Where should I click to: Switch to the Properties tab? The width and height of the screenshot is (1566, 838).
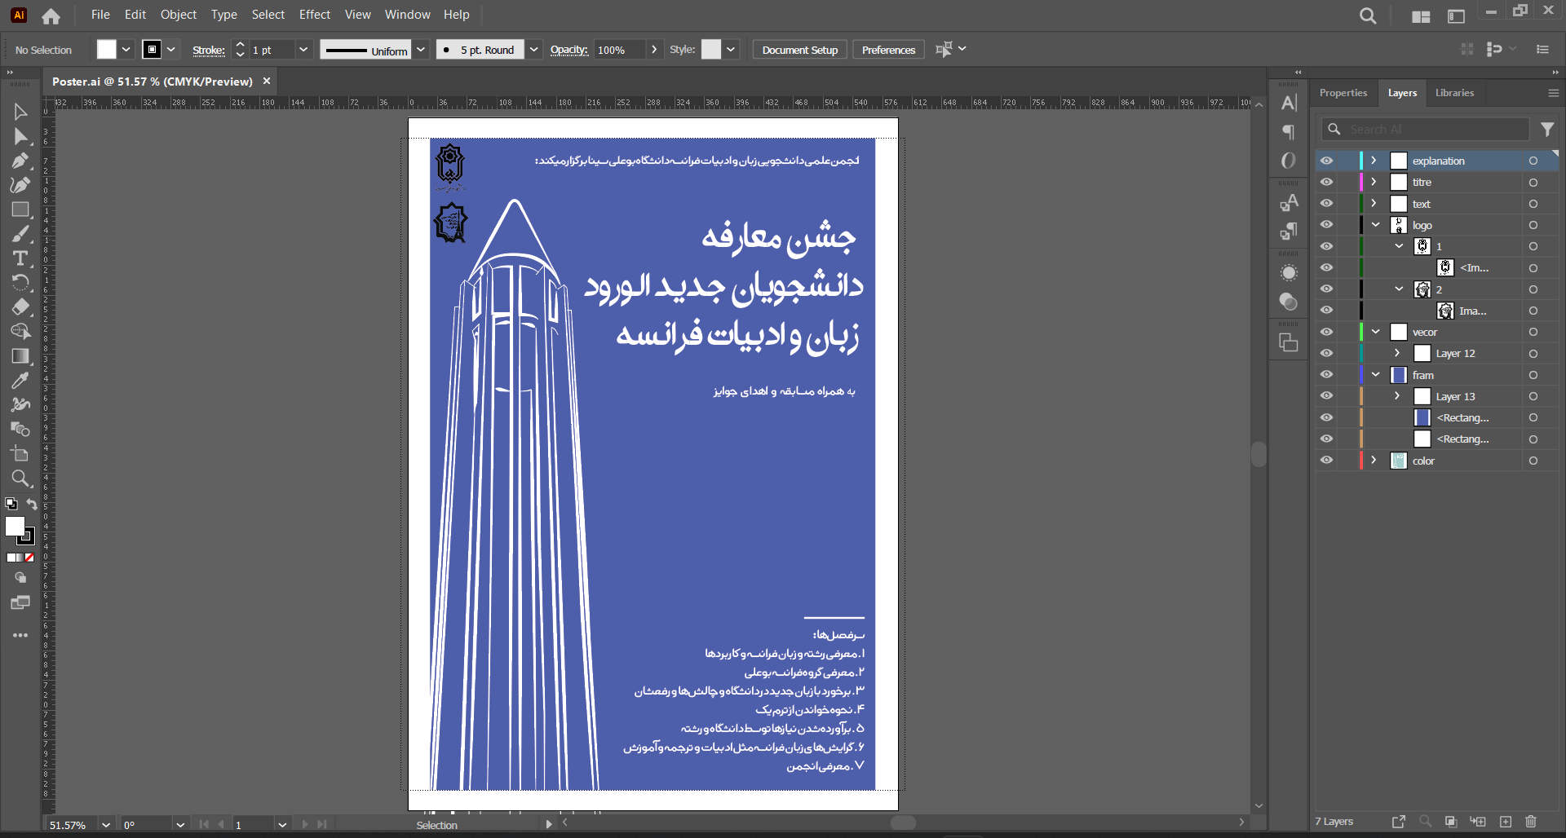pyautogui.click(x=1343, y=93)
